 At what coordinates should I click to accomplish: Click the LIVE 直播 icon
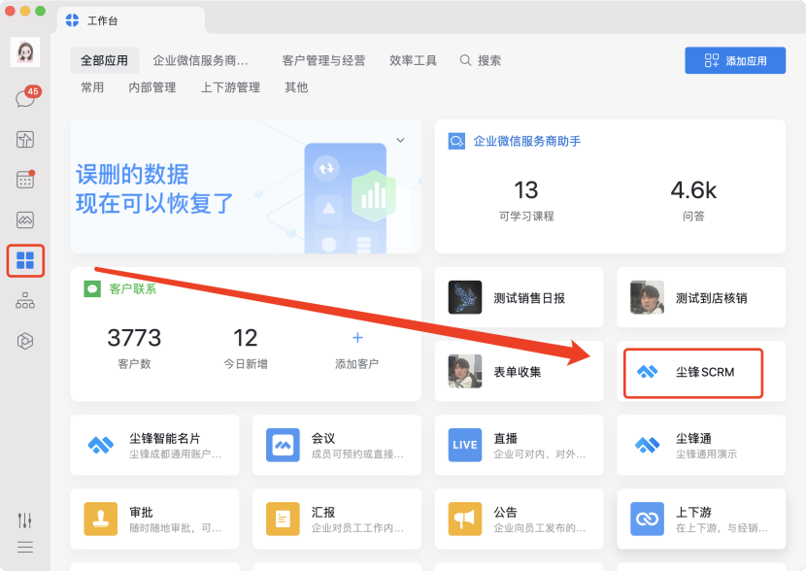[x=465, y=445]
